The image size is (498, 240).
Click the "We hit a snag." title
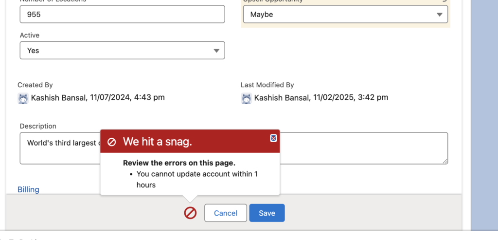157,142
